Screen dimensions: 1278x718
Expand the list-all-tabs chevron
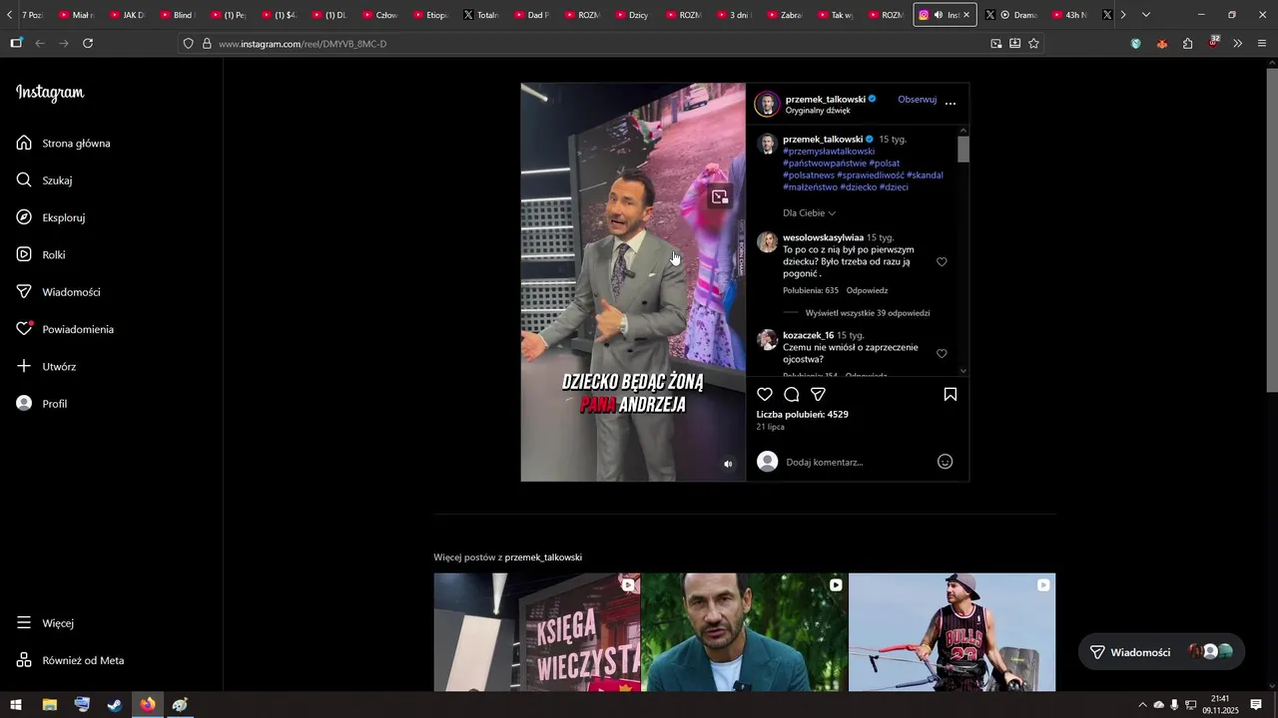click(1145, 15)
